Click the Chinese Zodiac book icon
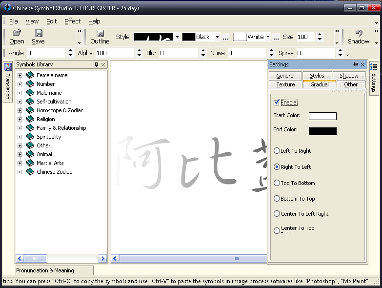 click(x=30, y=171)
